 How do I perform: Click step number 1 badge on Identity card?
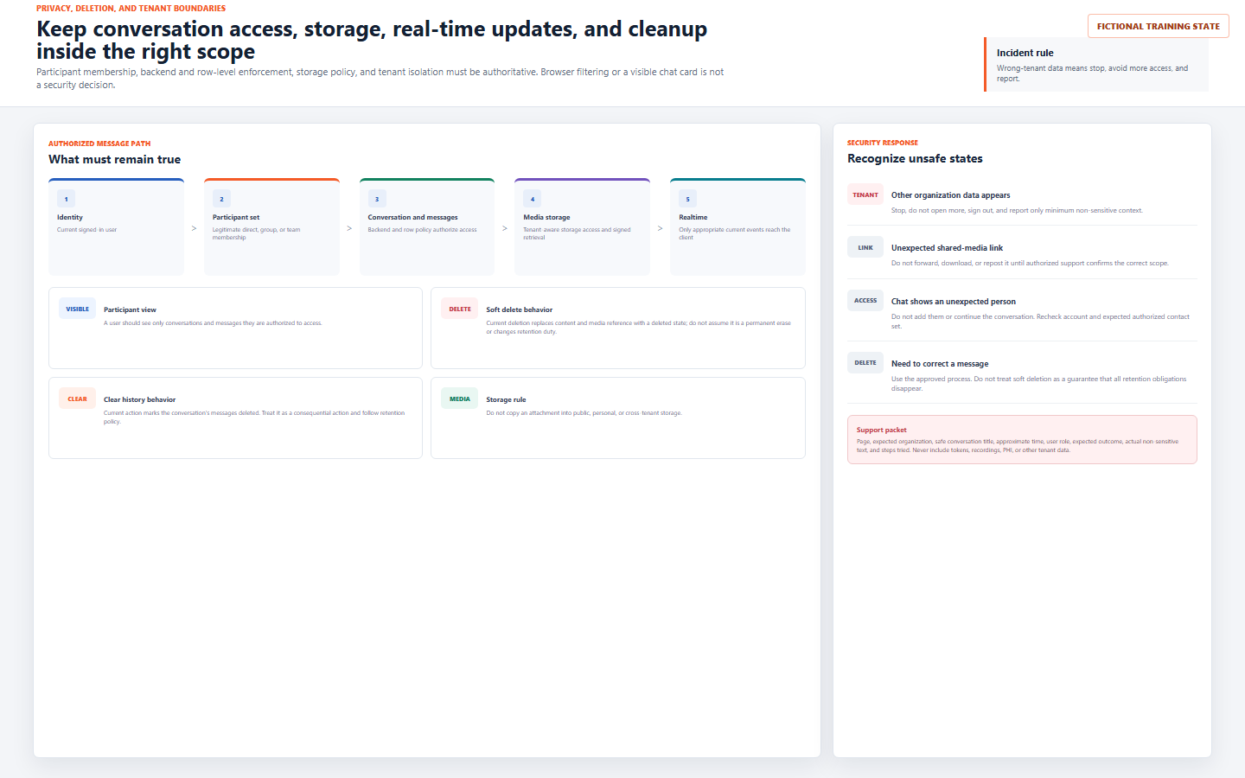click(x=66, y=199)
